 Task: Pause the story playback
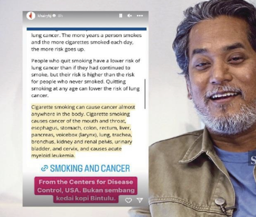click(121, 16)
